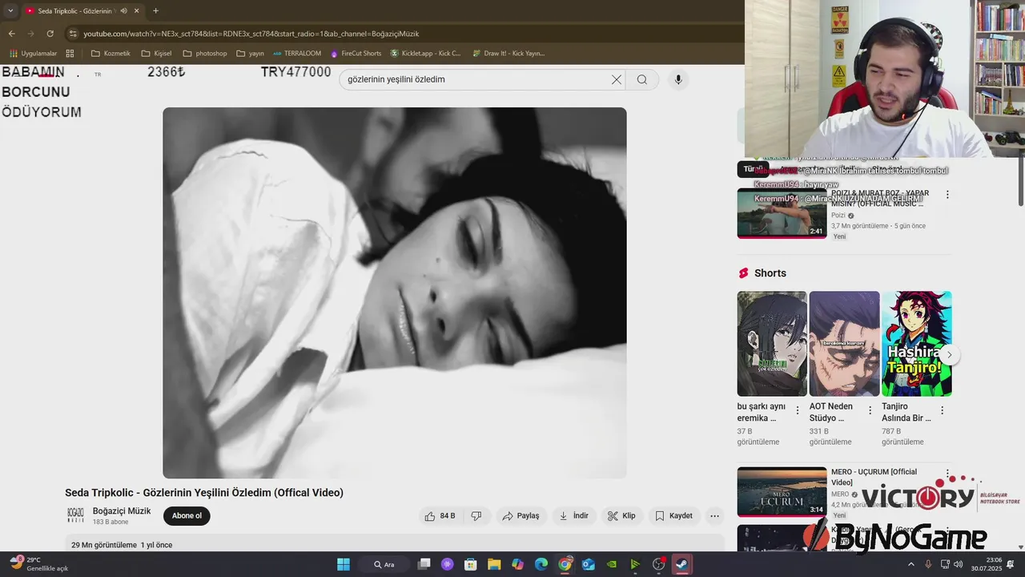Subscribe with the Abone ol button
Image resolution: width=1025 pixels, height=577 pixels.
(187, 516)
